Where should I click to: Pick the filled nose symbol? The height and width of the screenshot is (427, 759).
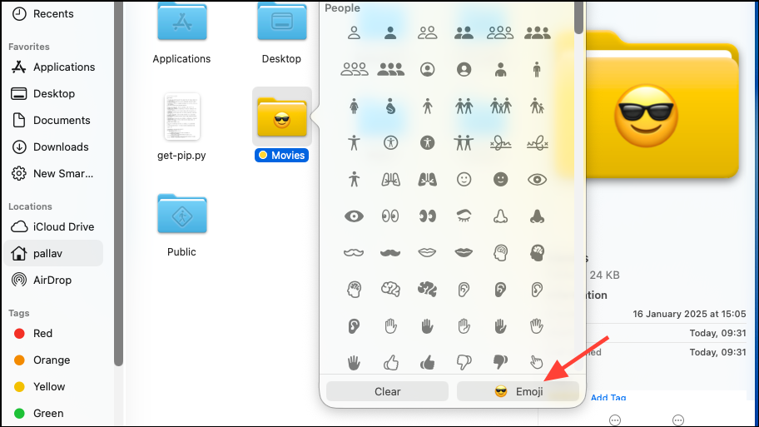537,216
